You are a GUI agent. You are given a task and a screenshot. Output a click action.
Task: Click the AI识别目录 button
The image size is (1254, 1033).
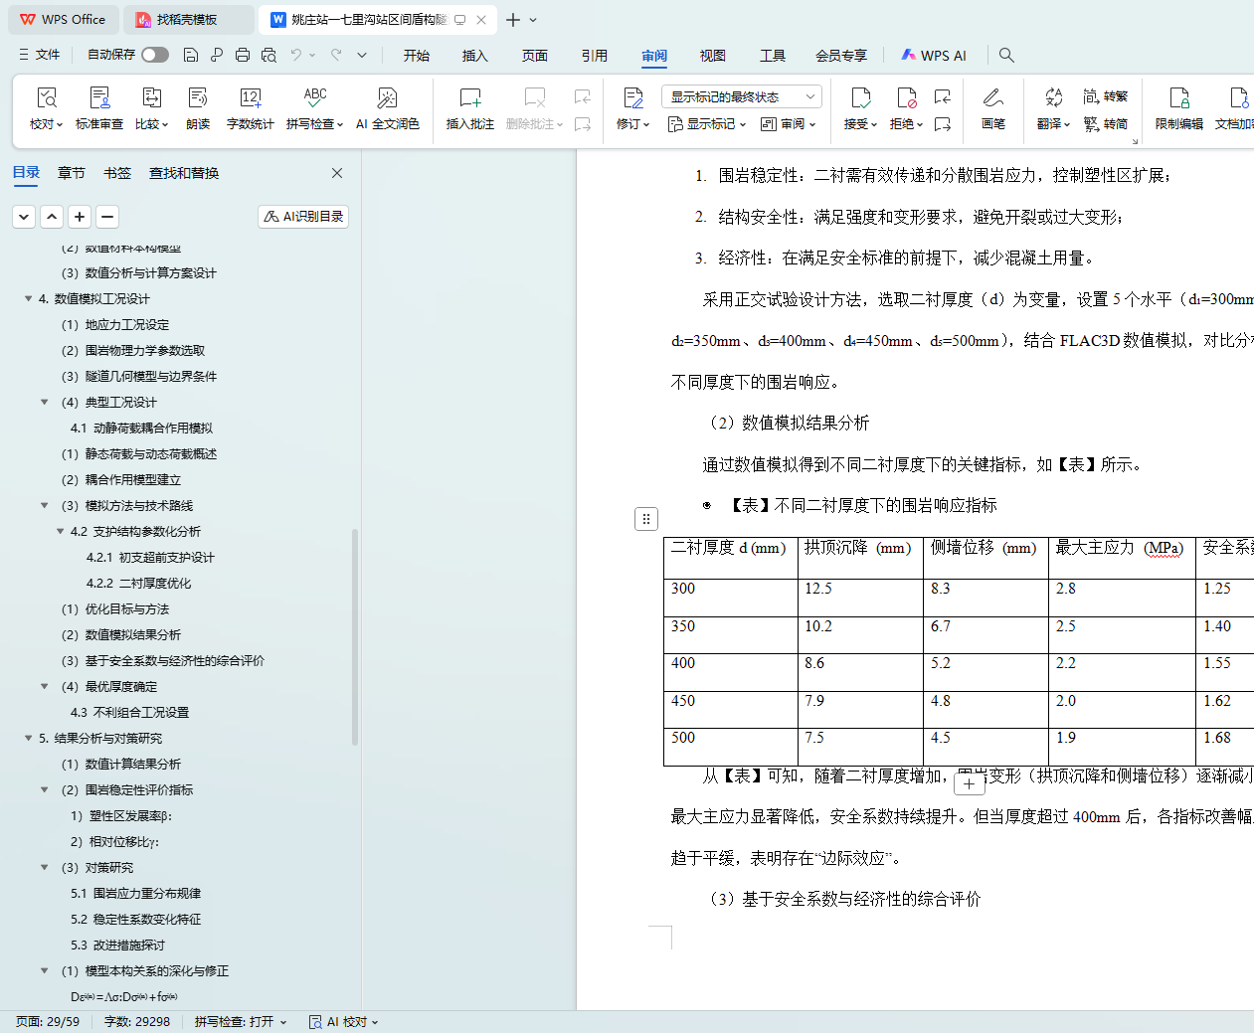pyautogui.click(x=303, y=217)
